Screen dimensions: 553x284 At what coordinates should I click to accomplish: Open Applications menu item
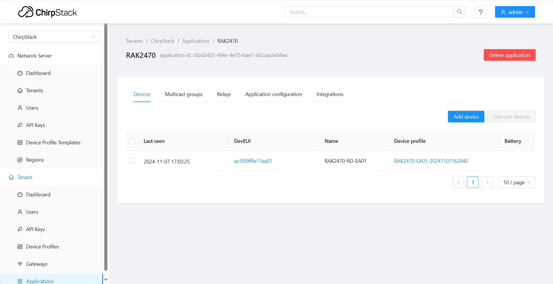click(x=52, y=279)
